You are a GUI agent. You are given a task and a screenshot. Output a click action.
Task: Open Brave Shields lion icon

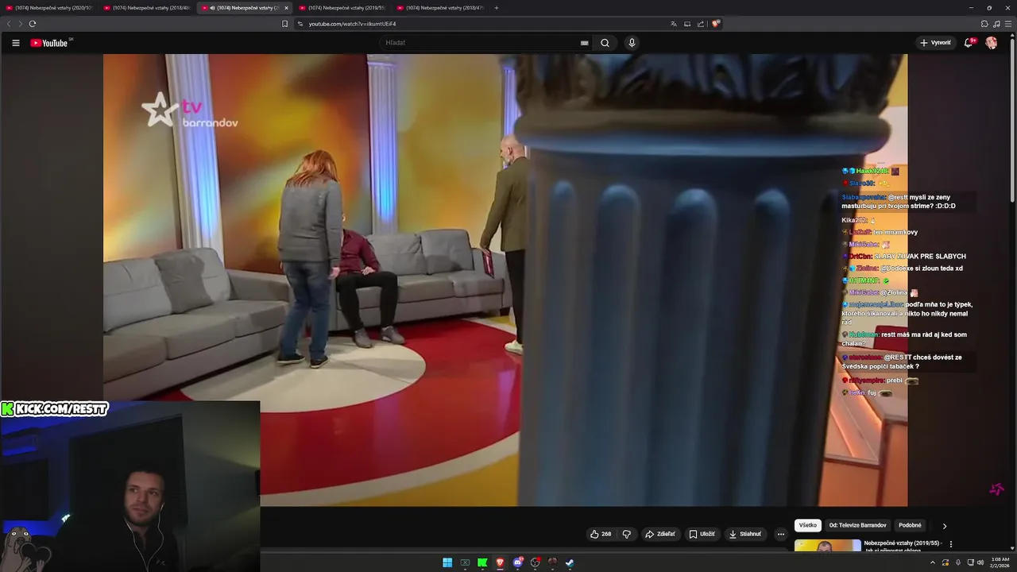pyautogui.click(x=716, y=24)
